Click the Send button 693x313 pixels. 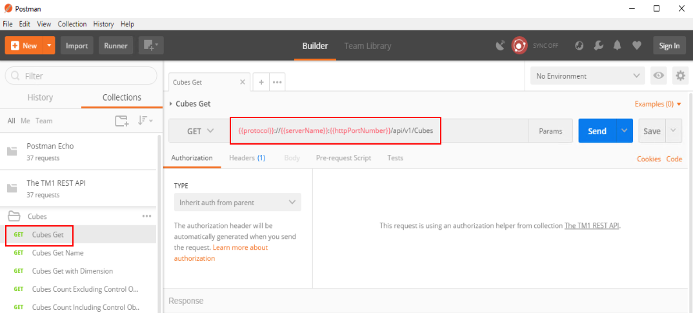click(597, 131)
